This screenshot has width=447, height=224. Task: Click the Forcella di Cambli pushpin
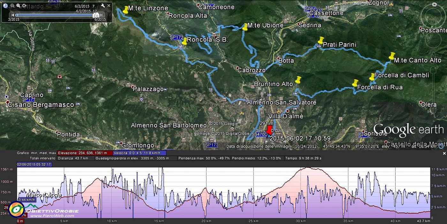coord(372,77)
